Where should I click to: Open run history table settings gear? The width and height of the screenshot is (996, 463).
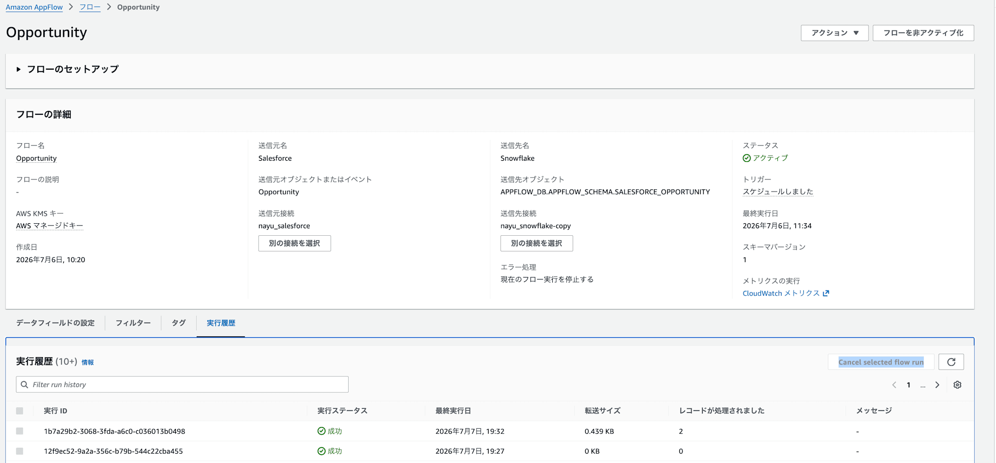tap(957, 385)
